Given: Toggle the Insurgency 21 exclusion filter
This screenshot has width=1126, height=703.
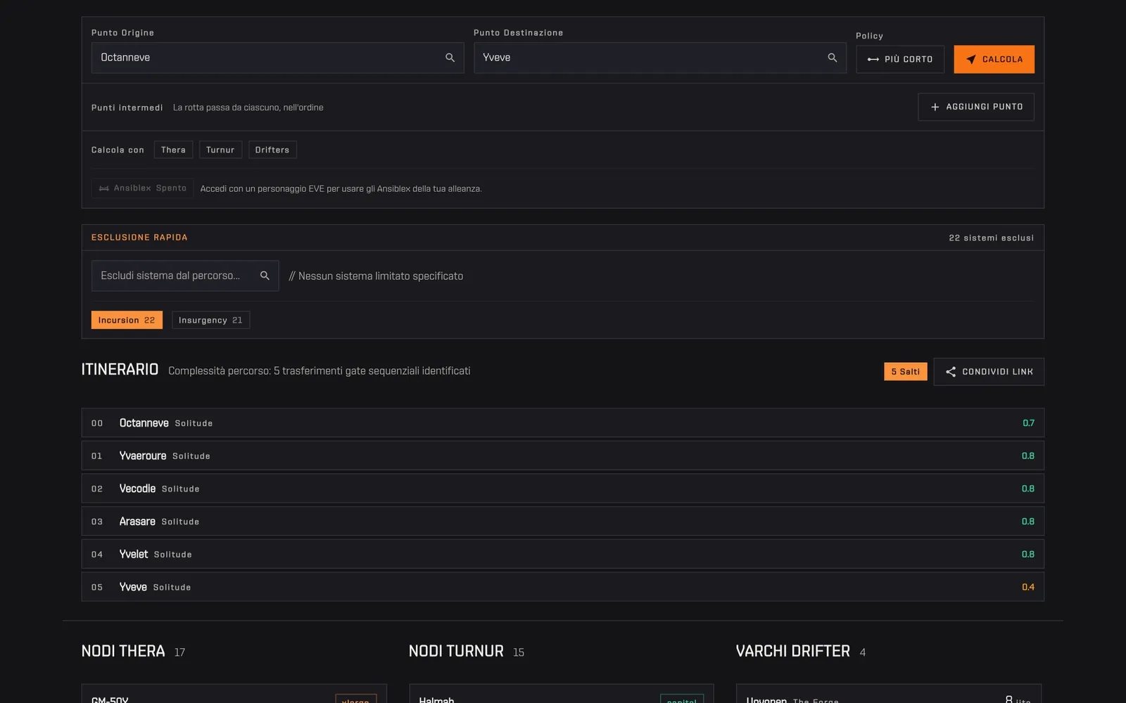Looking at the screenshot, I should click(210, 320).
